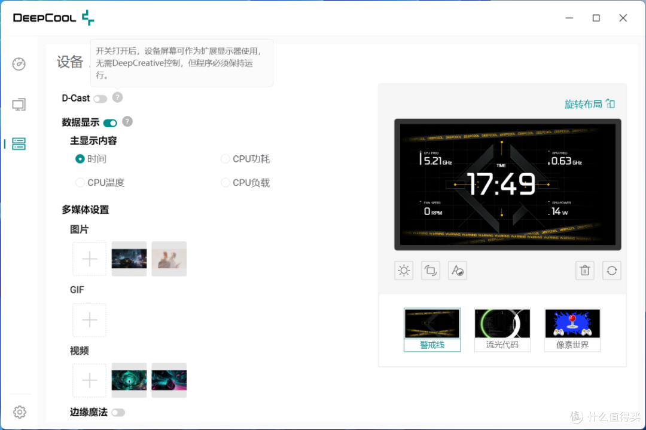Screen dimensions: 646x430
Task: Turn off the 数据显示 switch
Action: (110, 123)
